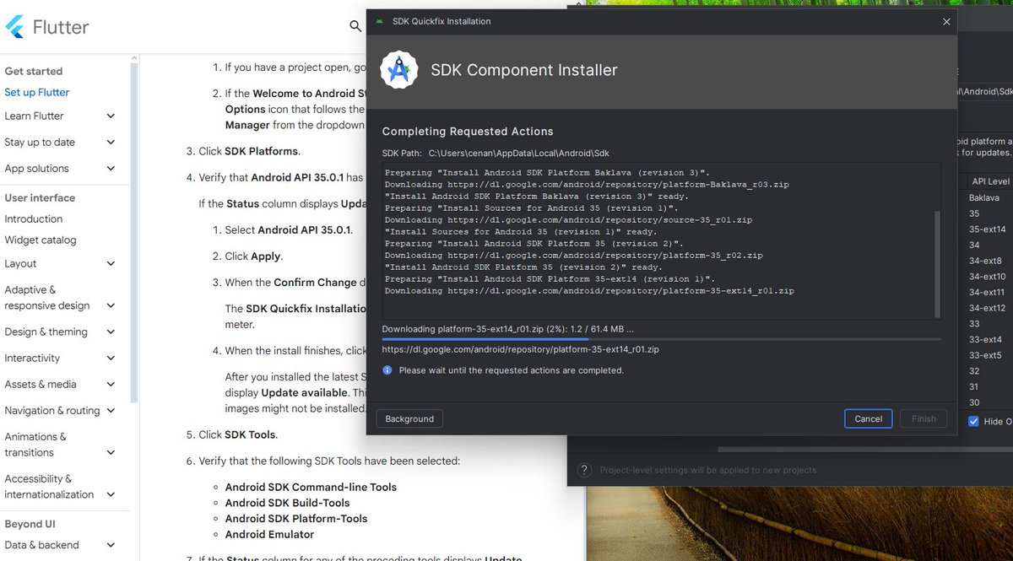Click Project-level settings note in Settings window
1013x561 pixels.
click(x=708, y=471)
